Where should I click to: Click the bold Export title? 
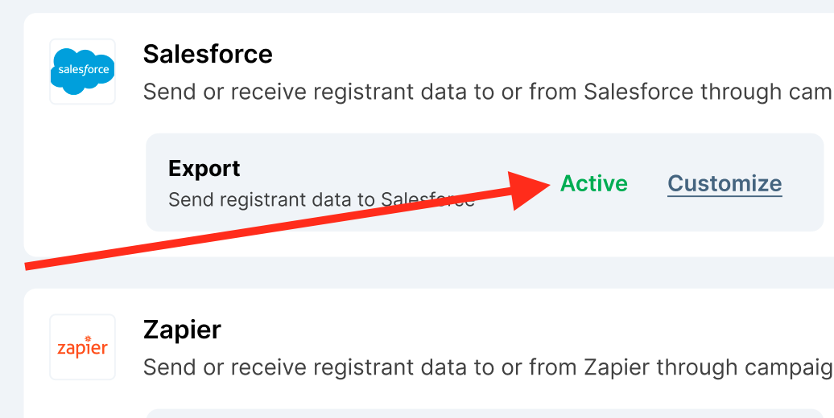pos(204,169)
